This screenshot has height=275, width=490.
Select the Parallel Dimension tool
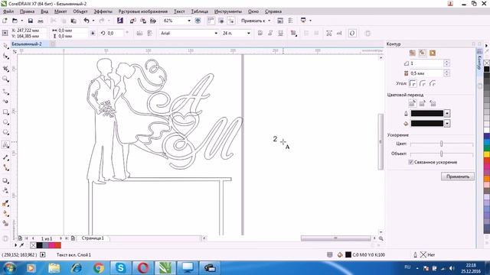click(5, 157)
